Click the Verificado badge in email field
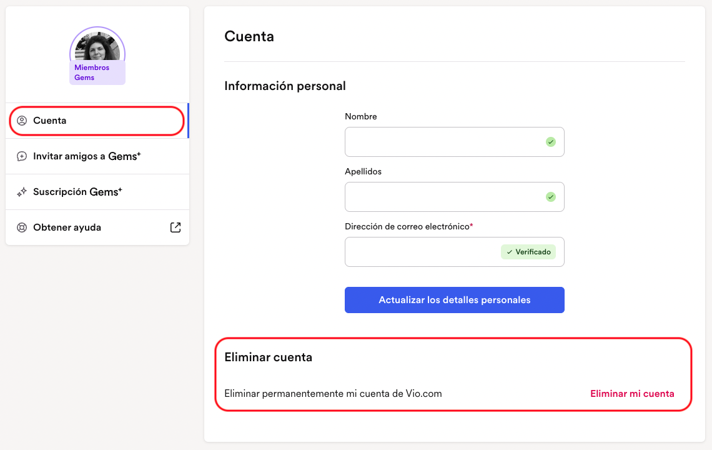The image size is (712, 450). click(528, 252)
